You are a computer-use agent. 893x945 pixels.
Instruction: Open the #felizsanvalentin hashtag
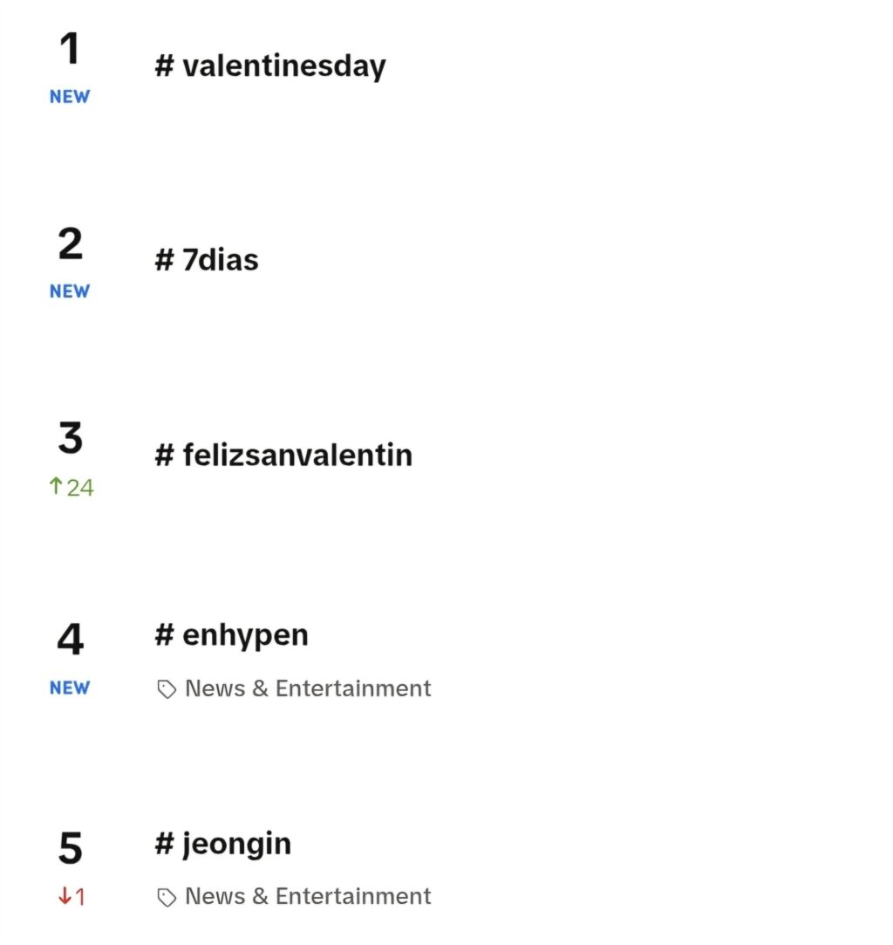click(283, 455)
